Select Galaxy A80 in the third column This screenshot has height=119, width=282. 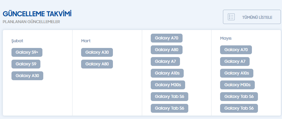(x=167, y=50)
